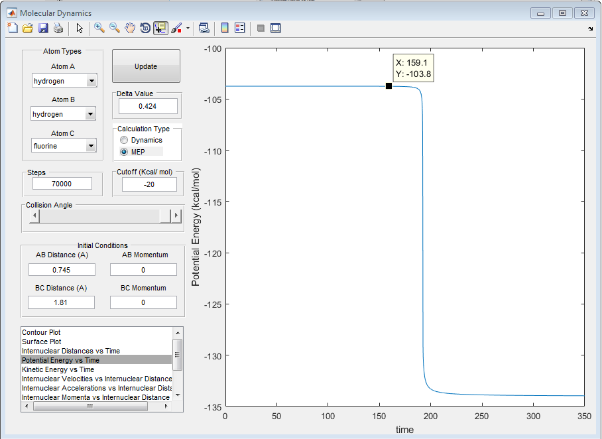Open the Atom A dropdown
This screenshot has height=439, width=602.
coord(91,81)
